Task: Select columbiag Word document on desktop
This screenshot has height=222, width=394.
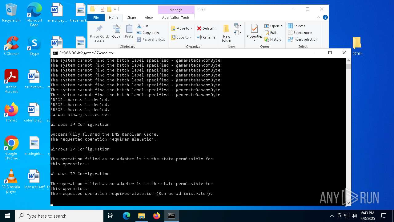Action: [x=34, y=113]
